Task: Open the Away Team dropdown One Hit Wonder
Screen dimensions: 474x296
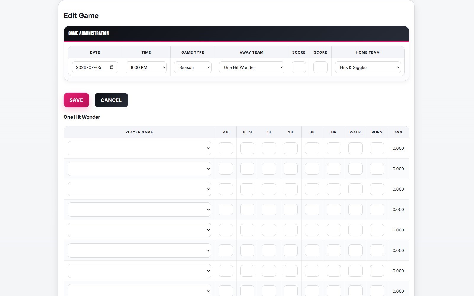Action: point(252,67)
